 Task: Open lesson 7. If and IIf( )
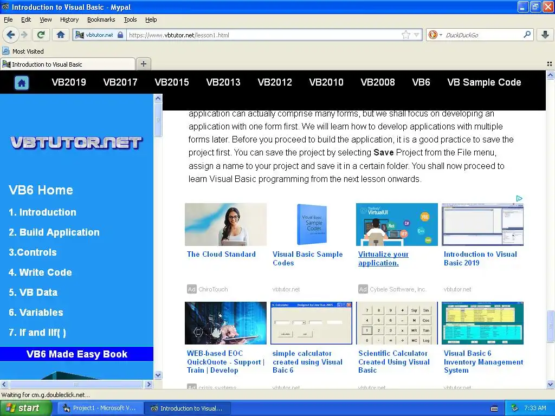pos(37,333)
